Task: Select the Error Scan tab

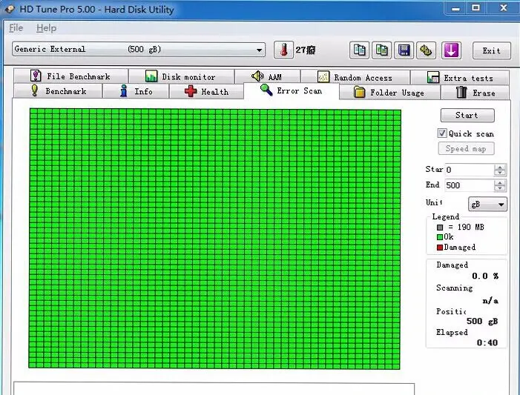Action: (292, 90)
